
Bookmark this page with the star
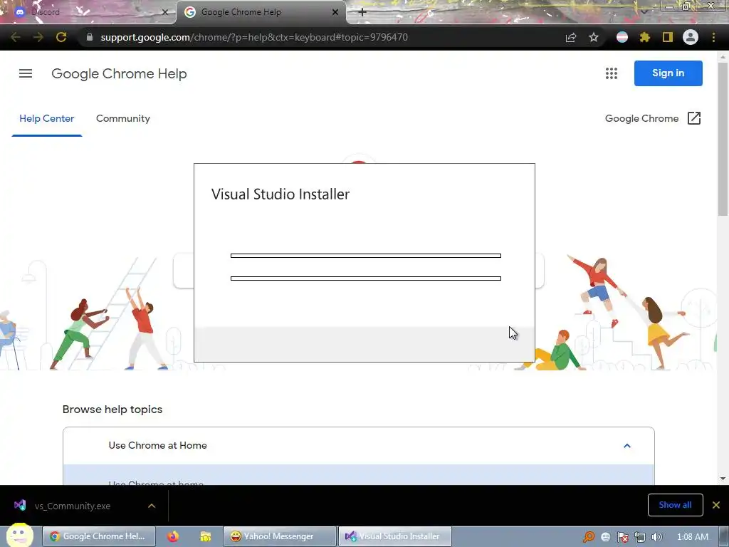(x=594, y=37)
